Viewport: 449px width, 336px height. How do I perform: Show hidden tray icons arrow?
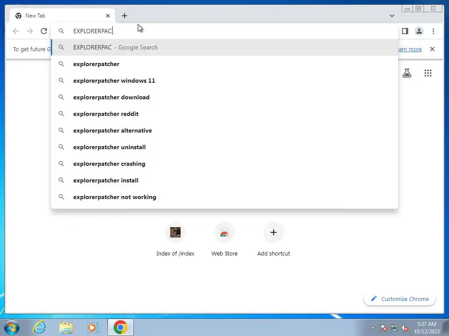373,328
